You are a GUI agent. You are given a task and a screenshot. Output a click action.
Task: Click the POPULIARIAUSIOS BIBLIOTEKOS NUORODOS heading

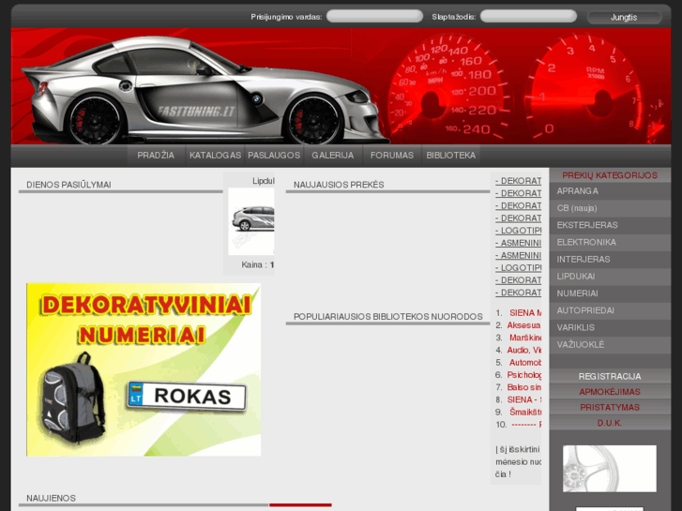point(388,317)
